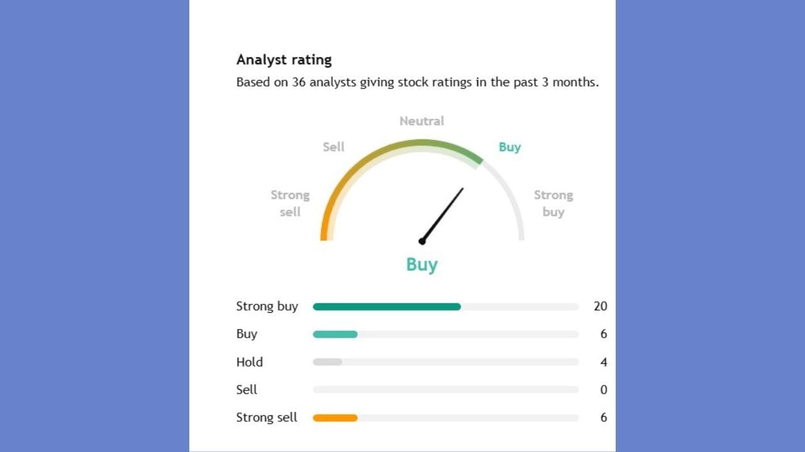Click the empty Sell progress bar track
805x452 pixels.
pyautogui.click(x=445, y=390)
